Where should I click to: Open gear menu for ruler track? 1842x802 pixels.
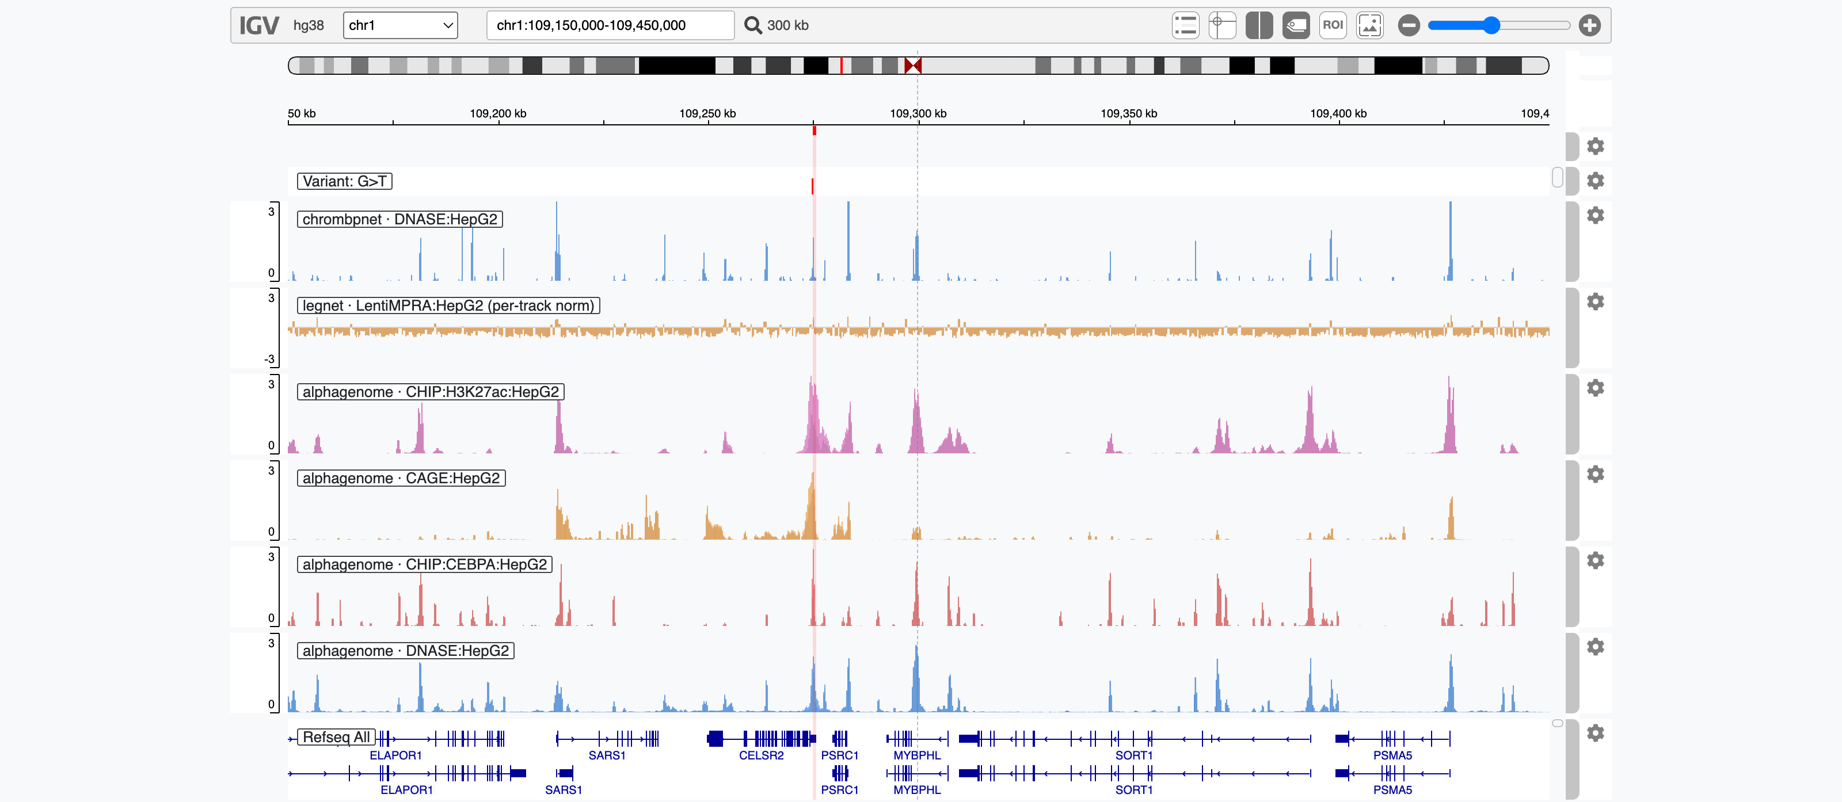(1595, 146)
